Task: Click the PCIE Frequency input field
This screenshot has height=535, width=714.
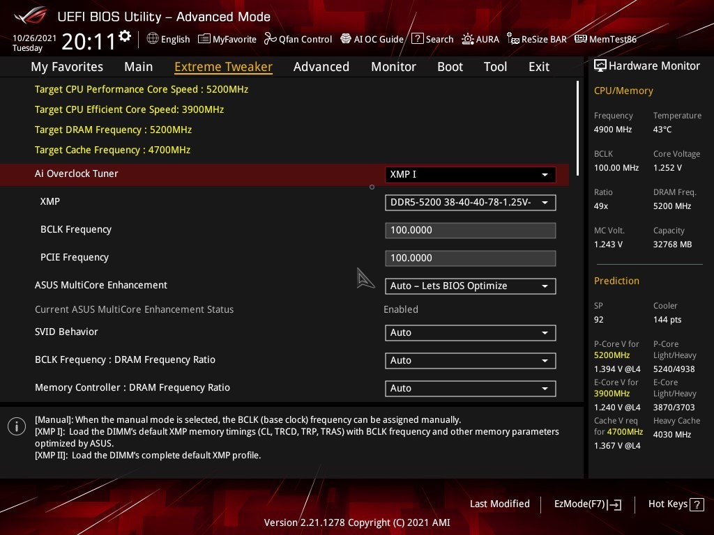Action: [470, 258]
